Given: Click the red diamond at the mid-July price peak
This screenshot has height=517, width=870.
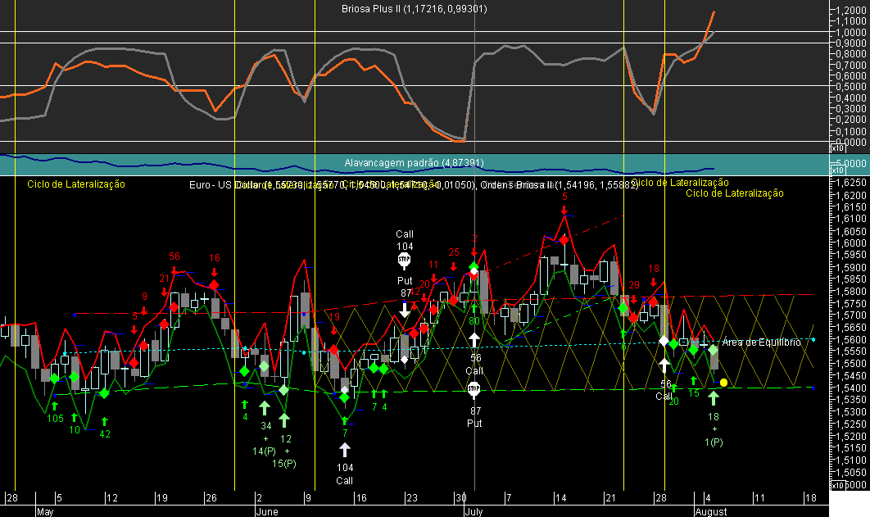Looking at the screenshot, I should [564, 240].
